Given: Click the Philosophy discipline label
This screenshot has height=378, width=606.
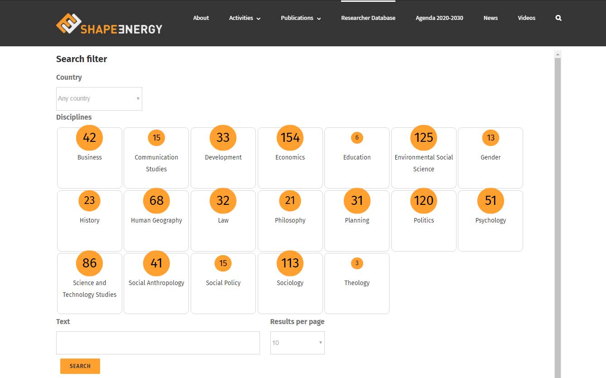Looking at the screenshot, I should [x=290, y=220].
